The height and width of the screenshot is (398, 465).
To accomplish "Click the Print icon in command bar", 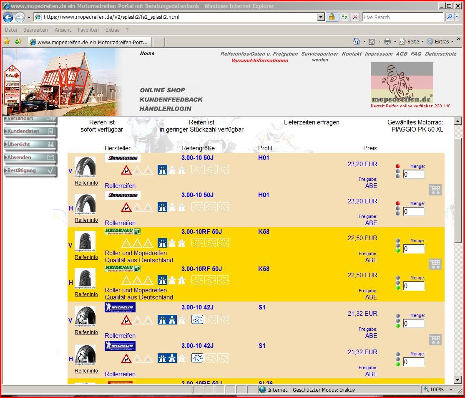I will (387, 41).
